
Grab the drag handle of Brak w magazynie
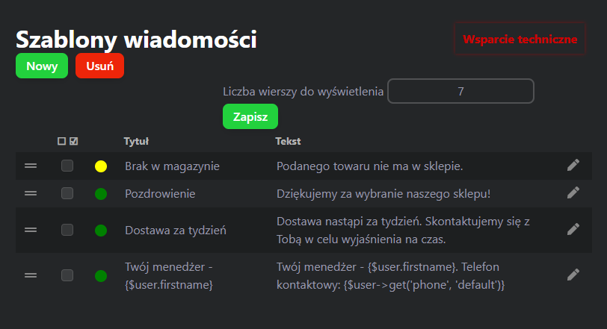point(31,166)
